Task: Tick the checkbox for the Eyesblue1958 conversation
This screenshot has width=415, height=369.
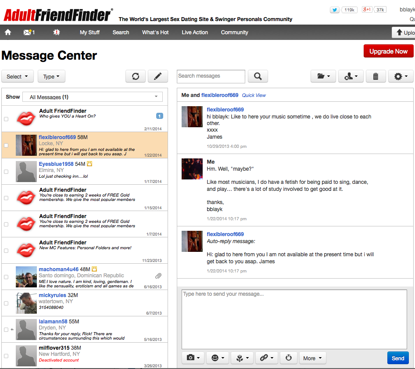Action: coord(6,172)
